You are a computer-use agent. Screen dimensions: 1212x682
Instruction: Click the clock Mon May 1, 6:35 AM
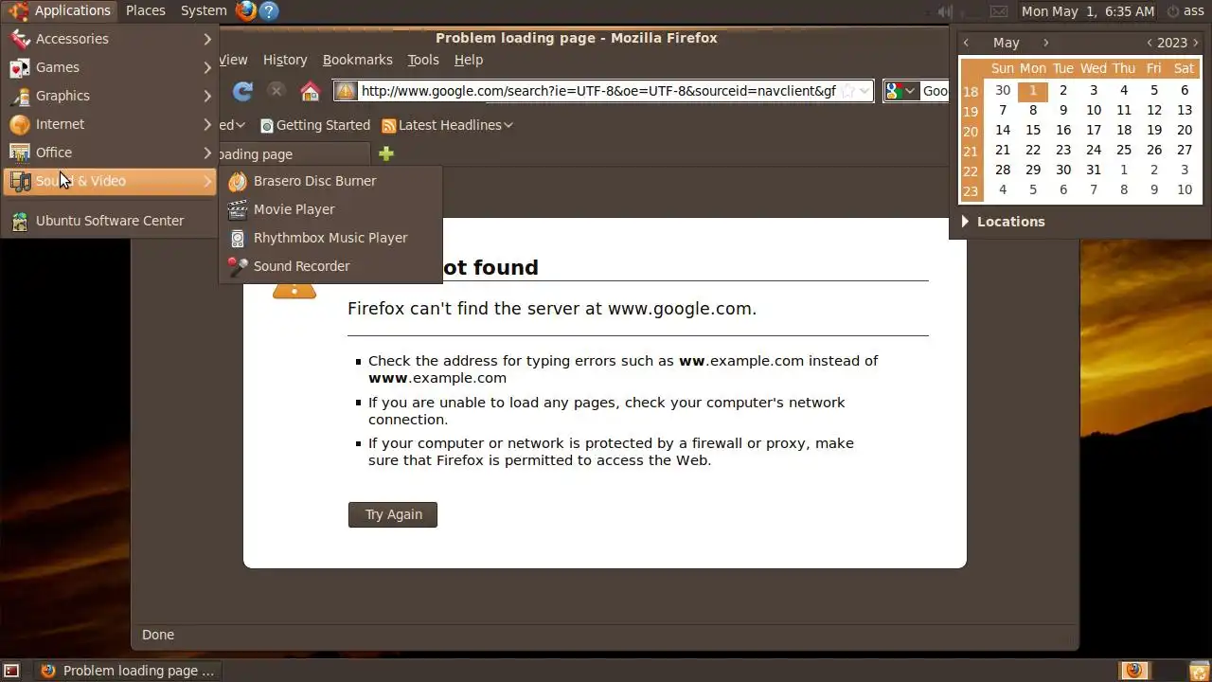(x=1088, y=11)
